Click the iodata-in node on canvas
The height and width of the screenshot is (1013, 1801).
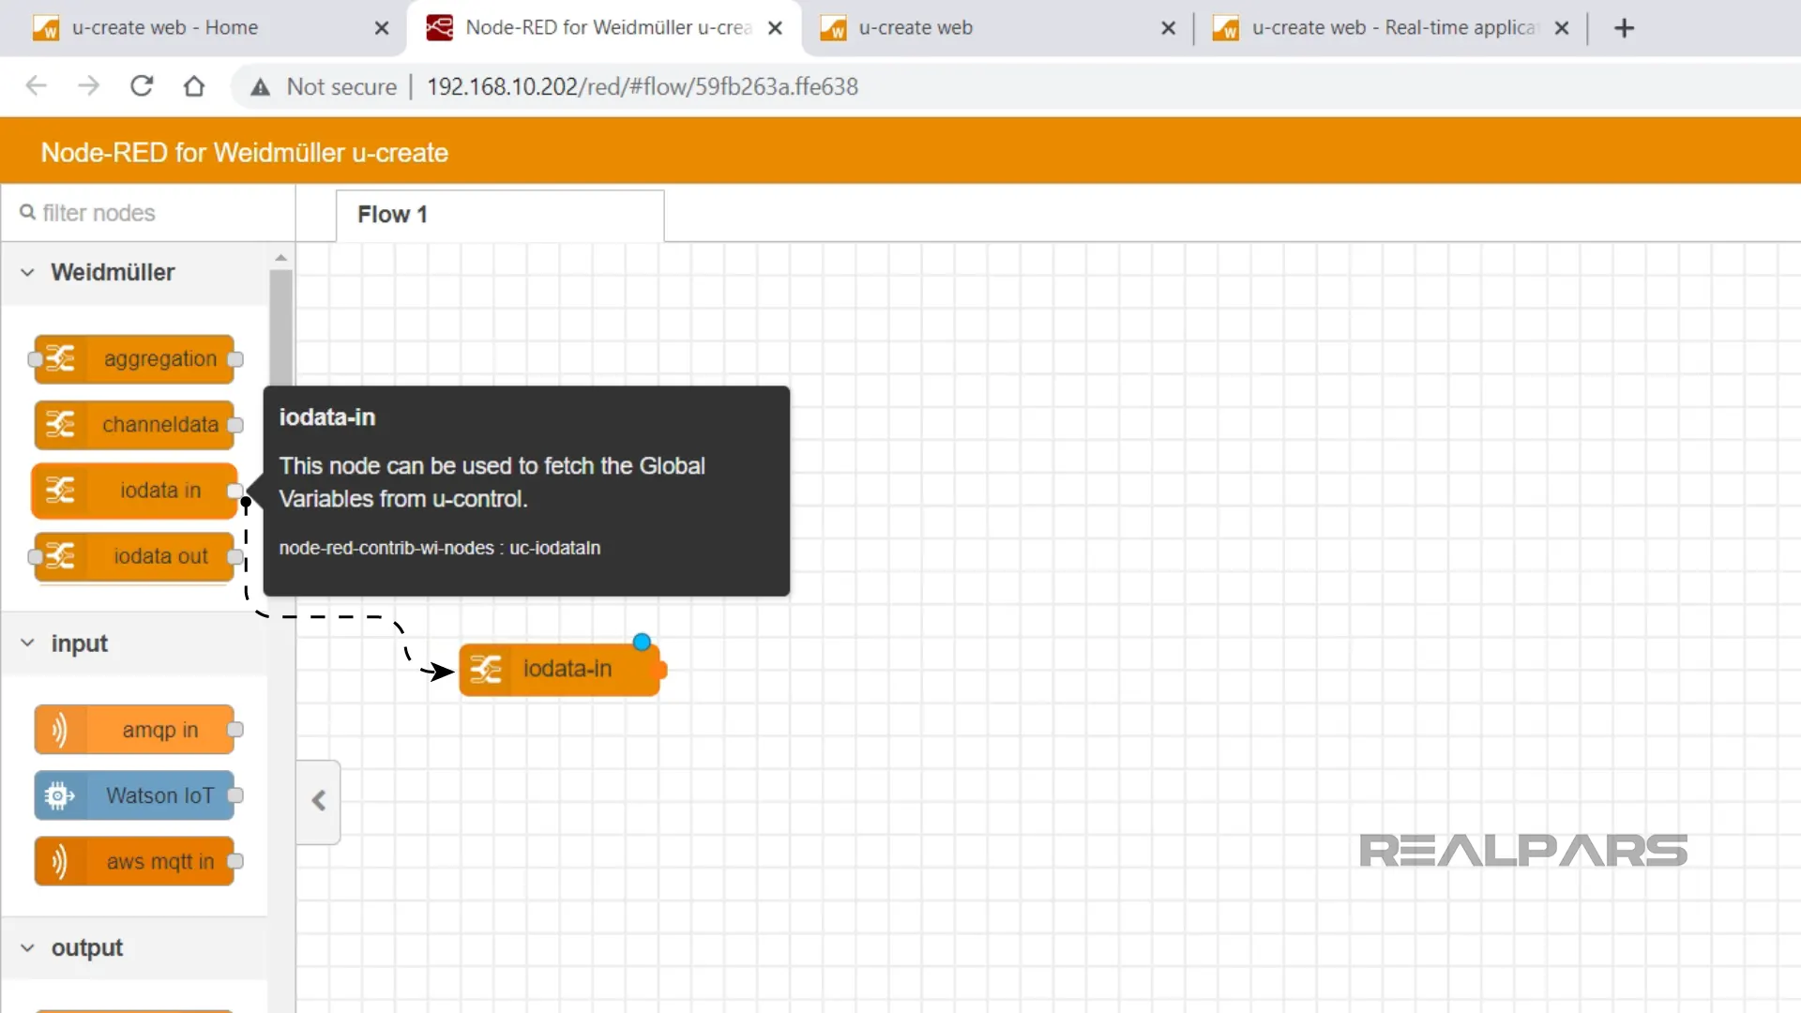click(559, 669)
